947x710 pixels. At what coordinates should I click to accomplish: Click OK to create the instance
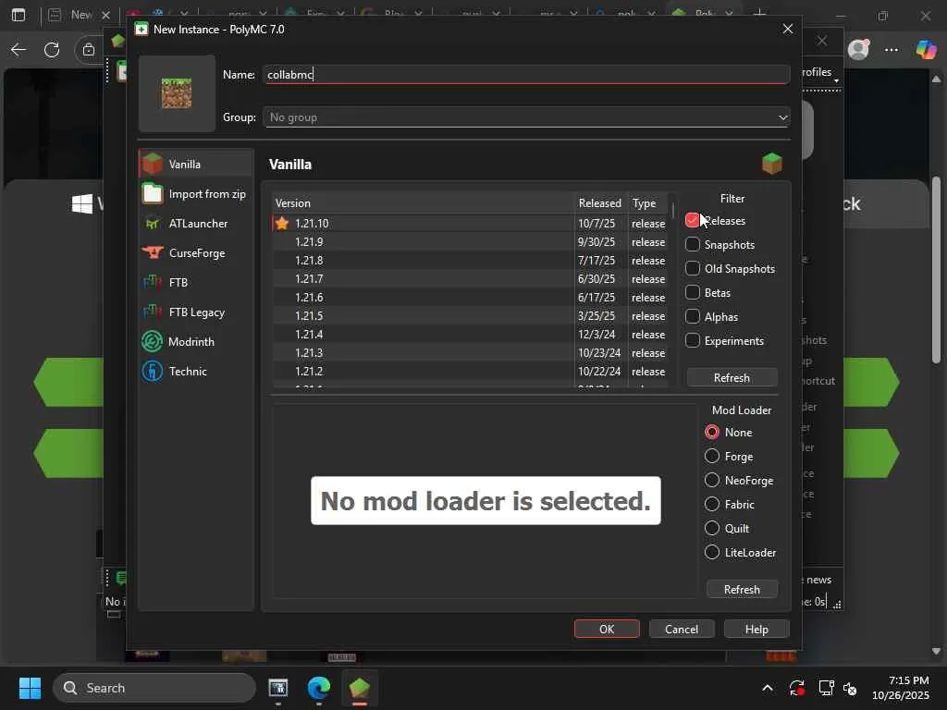pyautogui.click(x=607, y=629)
